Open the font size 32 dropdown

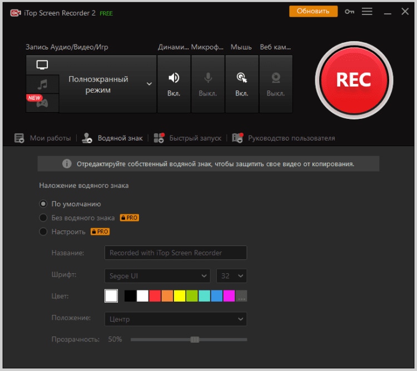232,276
